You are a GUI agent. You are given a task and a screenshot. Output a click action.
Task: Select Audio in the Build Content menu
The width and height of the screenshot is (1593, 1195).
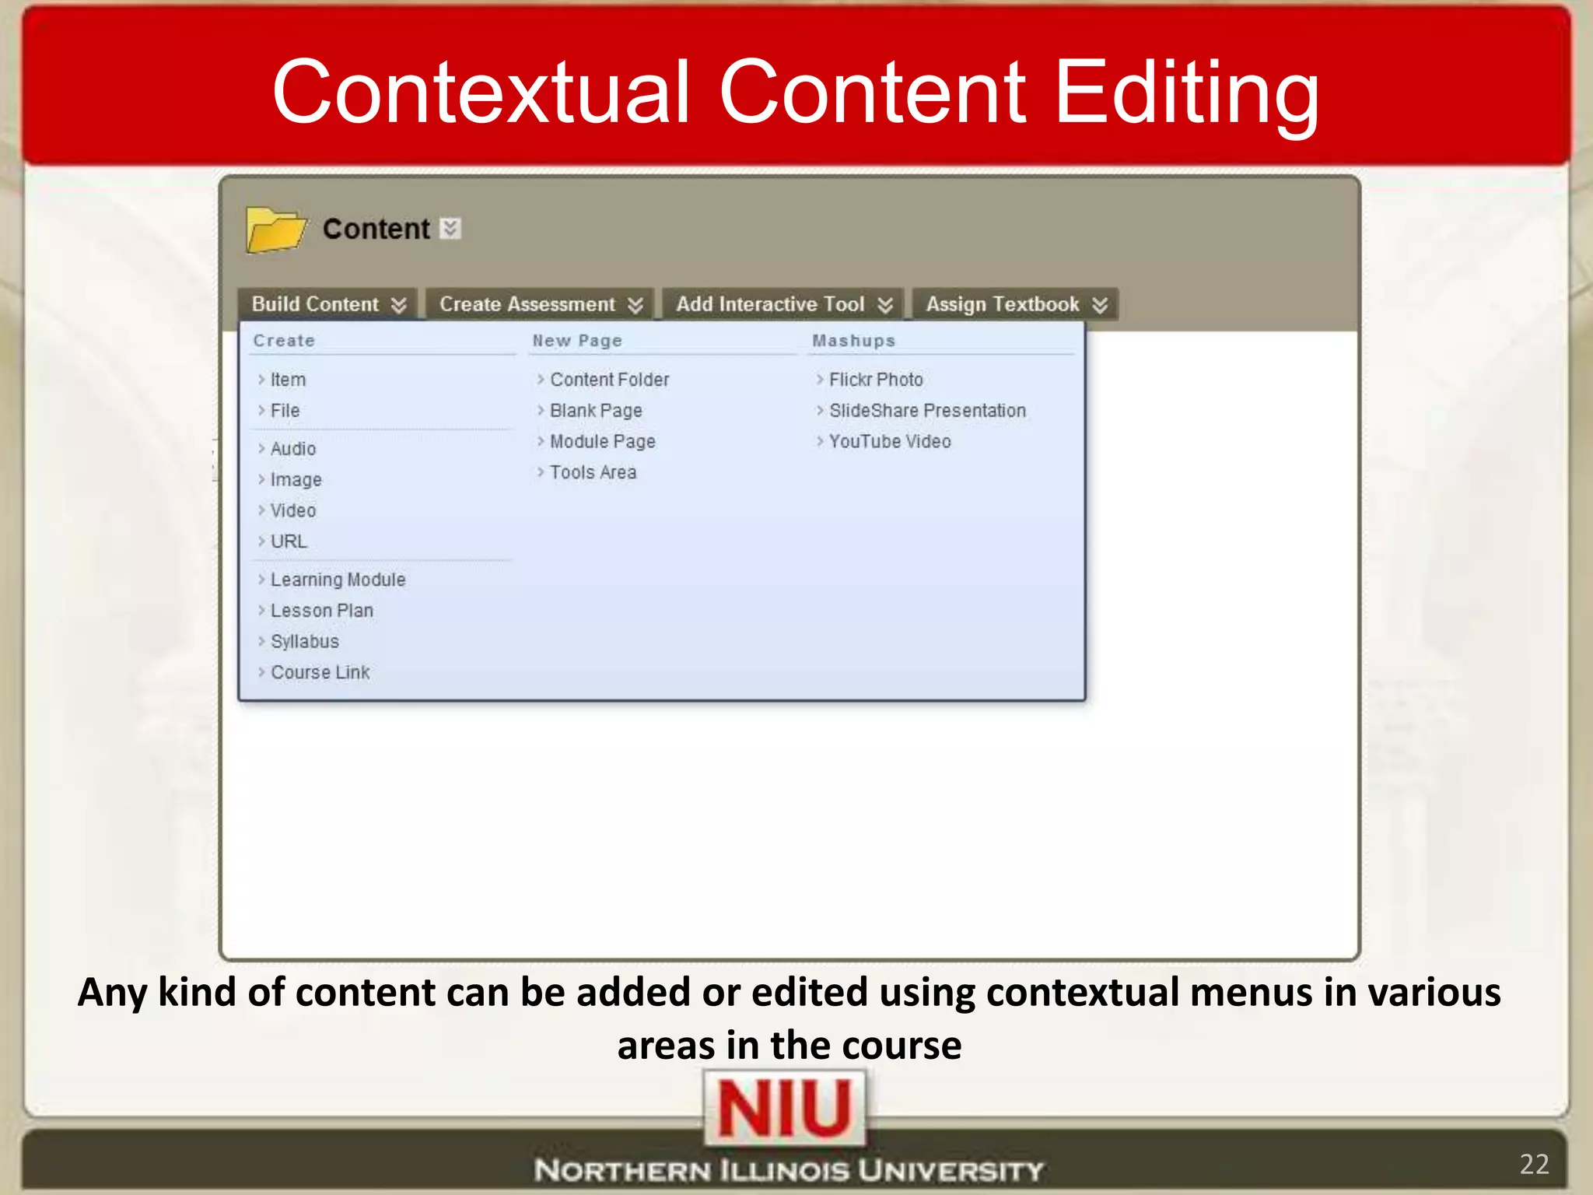(293, 449)
